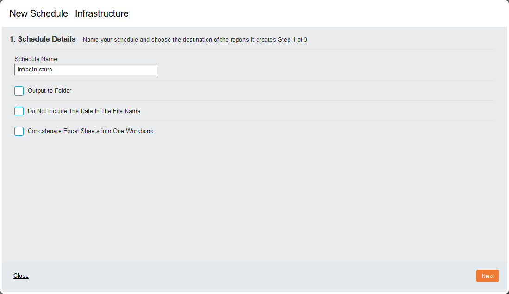Click the '1. Schedule Details' heading
Image resolution: width=509 pixels, height=294 pixels.
(x=43, y=39)
